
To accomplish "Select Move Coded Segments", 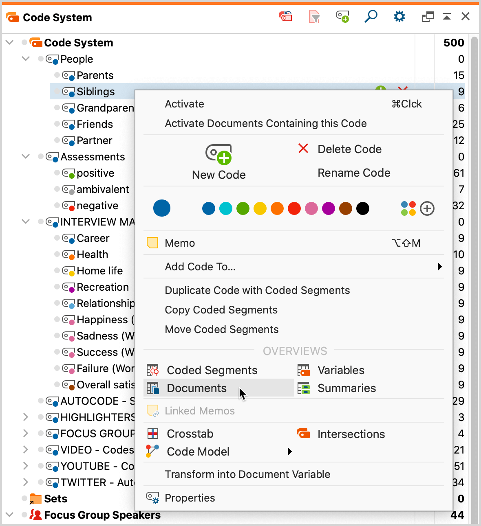I will click(x=293, y=329).
